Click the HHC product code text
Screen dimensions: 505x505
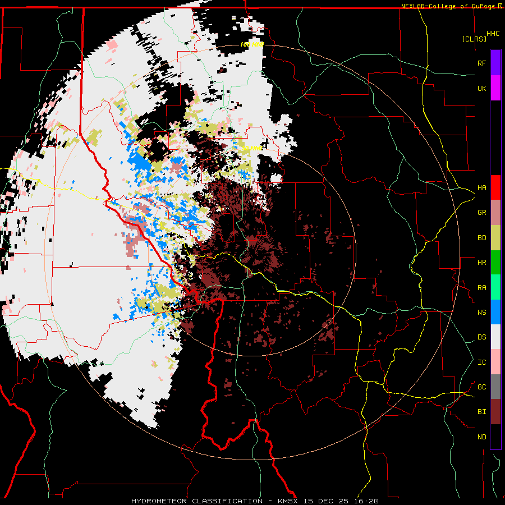(x=493, y=34)
